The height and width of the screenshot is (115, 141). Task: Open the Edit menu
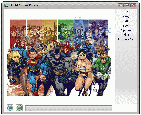click(x=126, y=21)
